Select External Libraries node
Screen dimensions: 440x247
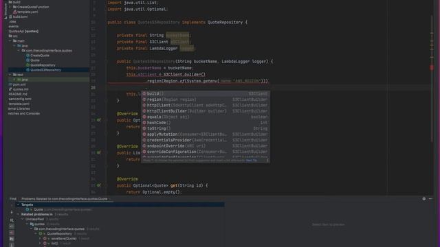(x=19, y=108)
